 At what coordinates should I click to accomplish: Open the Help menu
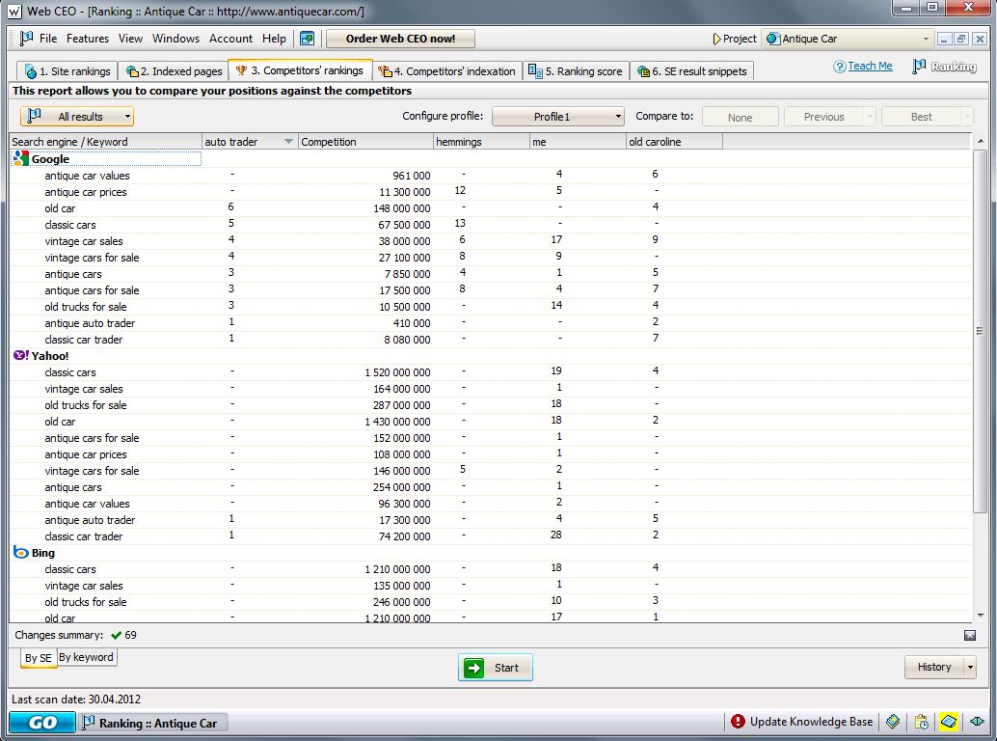274,39
